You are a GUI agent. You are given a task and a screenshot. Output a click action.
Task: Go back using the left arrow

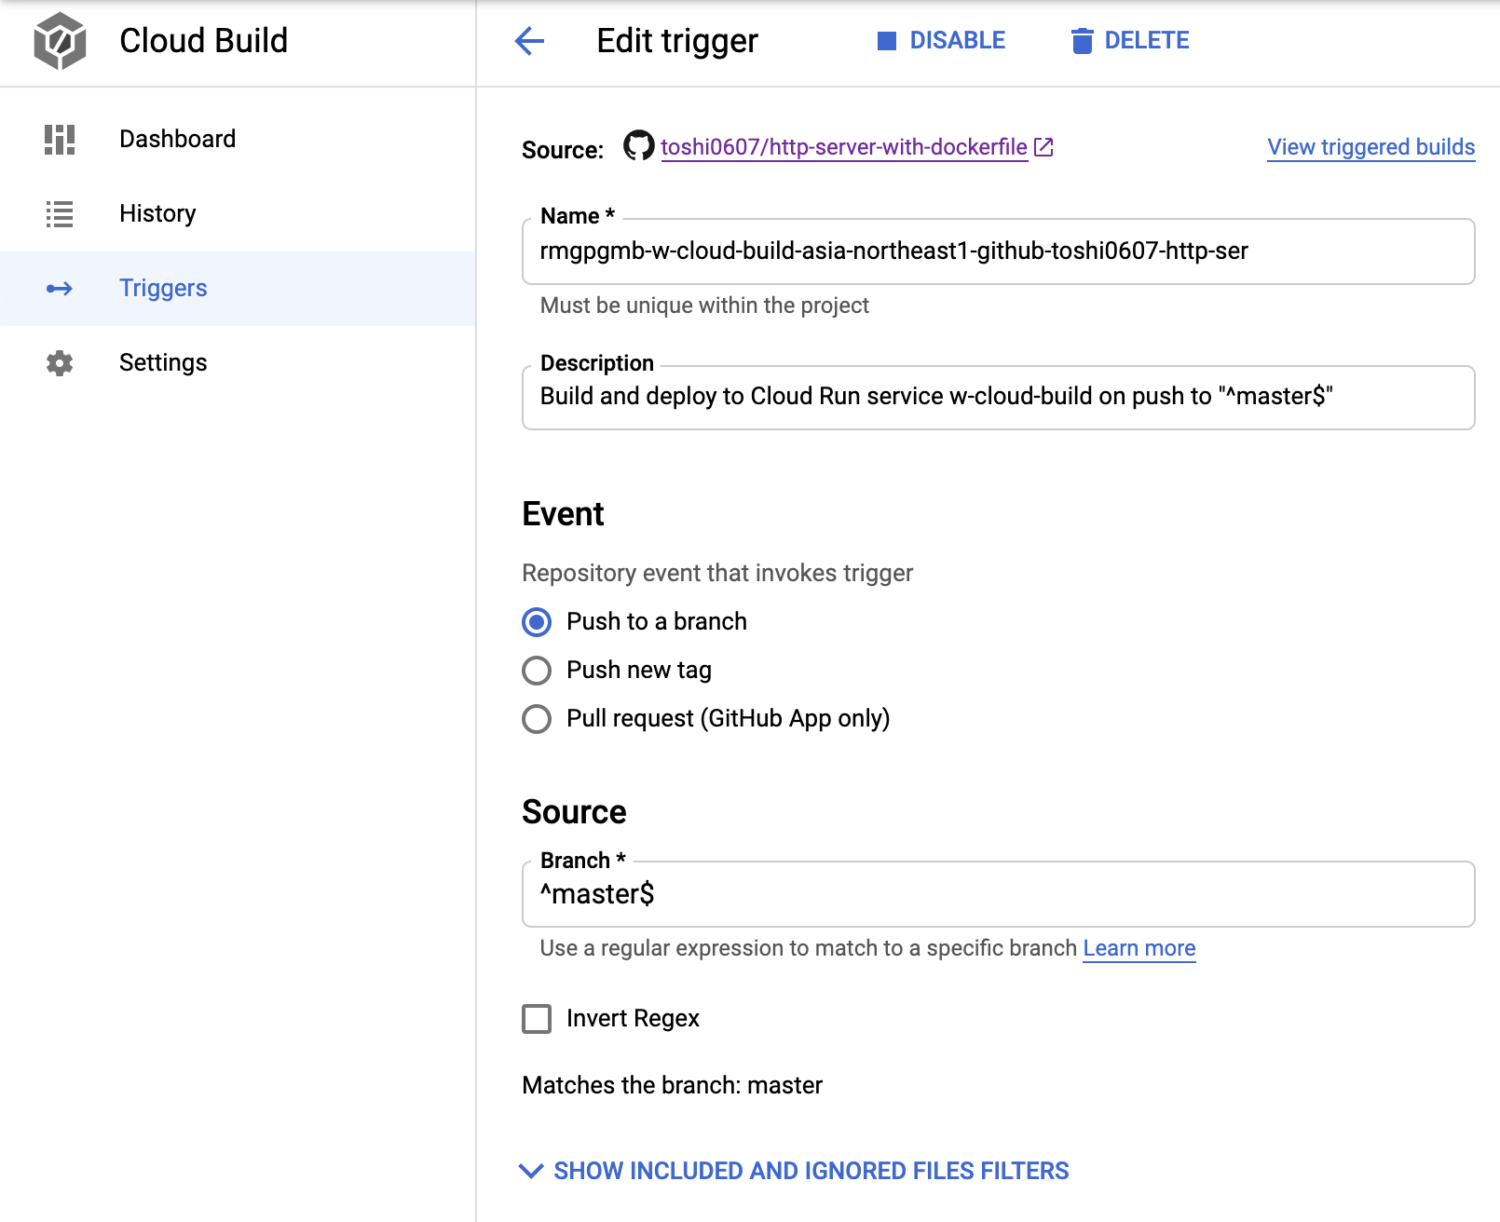[529, 41]
